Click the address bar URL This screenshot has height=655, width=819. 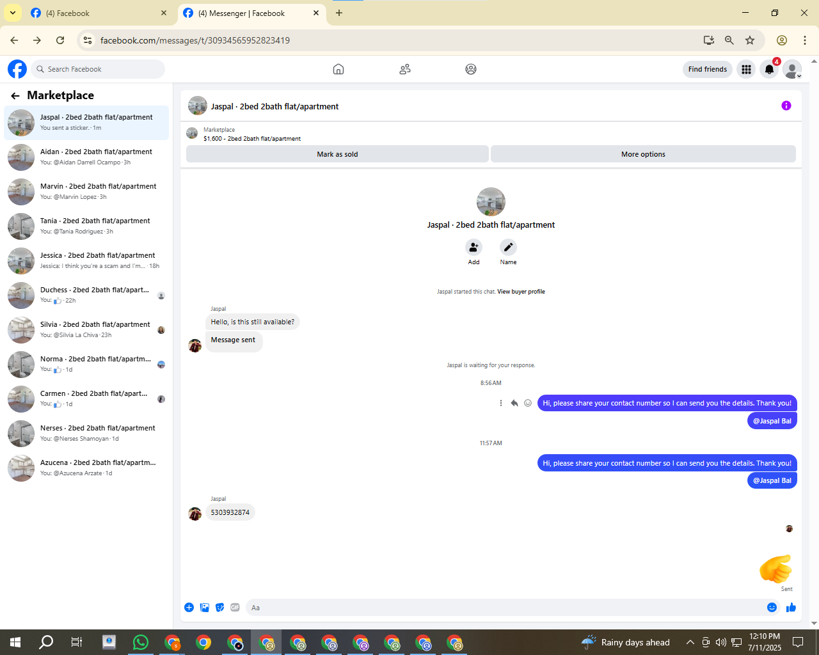point(195,40)
